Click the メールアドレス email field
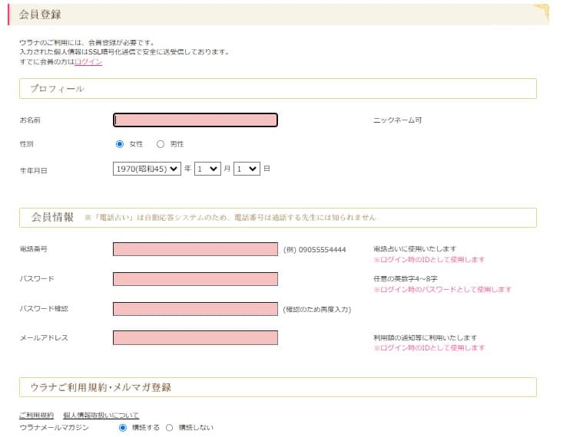This screenshot has height=437, width=563. [195, 337]
